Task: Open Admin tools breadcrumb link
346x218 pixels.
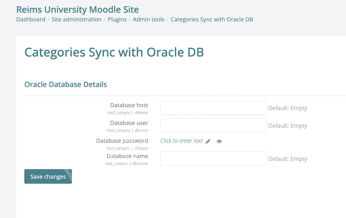Action: pyautogui.click(x=148, y=19)
